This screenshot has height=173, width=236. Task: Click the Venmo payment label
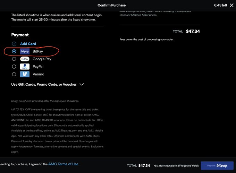click(39, 74)
